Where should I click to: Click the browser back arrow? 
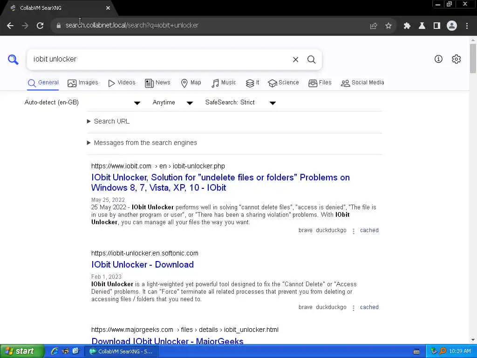pos(10,26)
